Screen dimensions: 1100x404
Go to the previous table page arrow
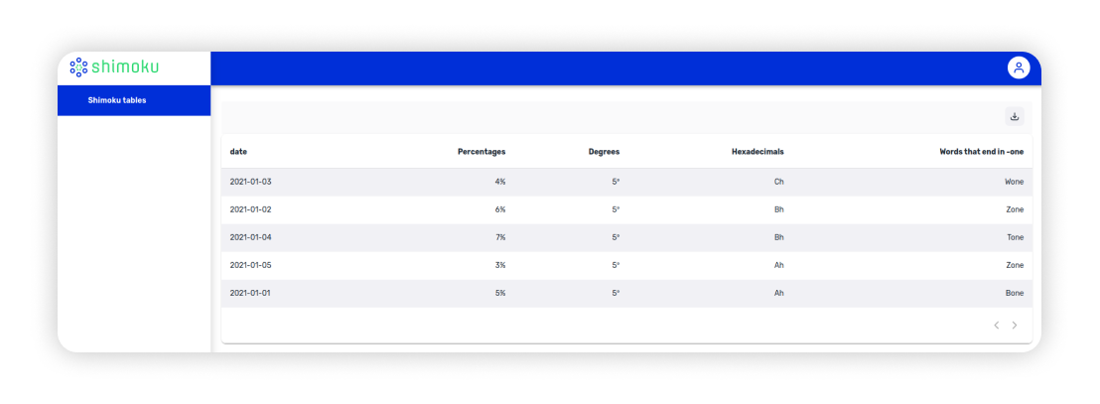point(996,326)
